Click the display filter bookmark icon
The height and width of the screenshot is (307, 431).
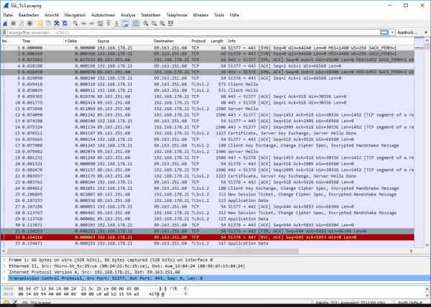tap(4, 32)
